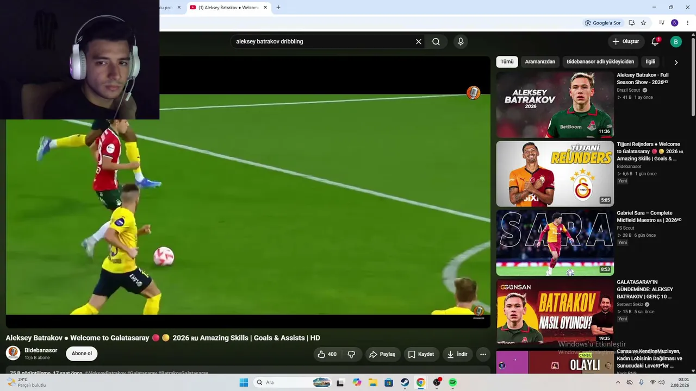696x391 pixels.
Task: Save video with Kaydet button
Action: point(421,354)
